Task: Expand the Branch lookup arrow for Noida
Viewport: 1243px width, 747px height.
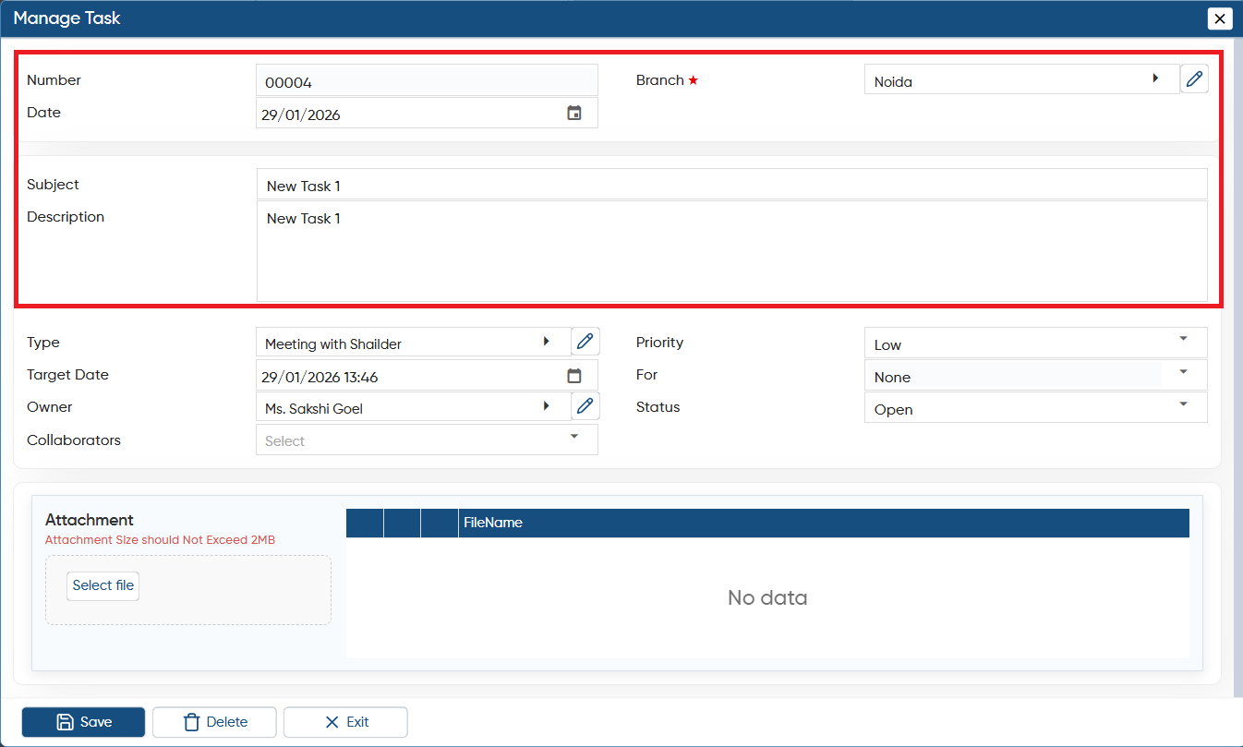Action: click(x=1155, y=79)
